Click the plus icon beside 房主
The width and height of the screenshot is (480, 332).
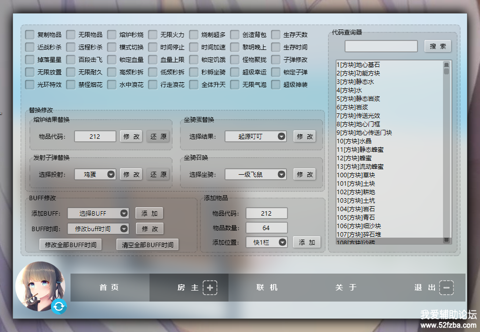pyautogui.click(x=210, y=288)
